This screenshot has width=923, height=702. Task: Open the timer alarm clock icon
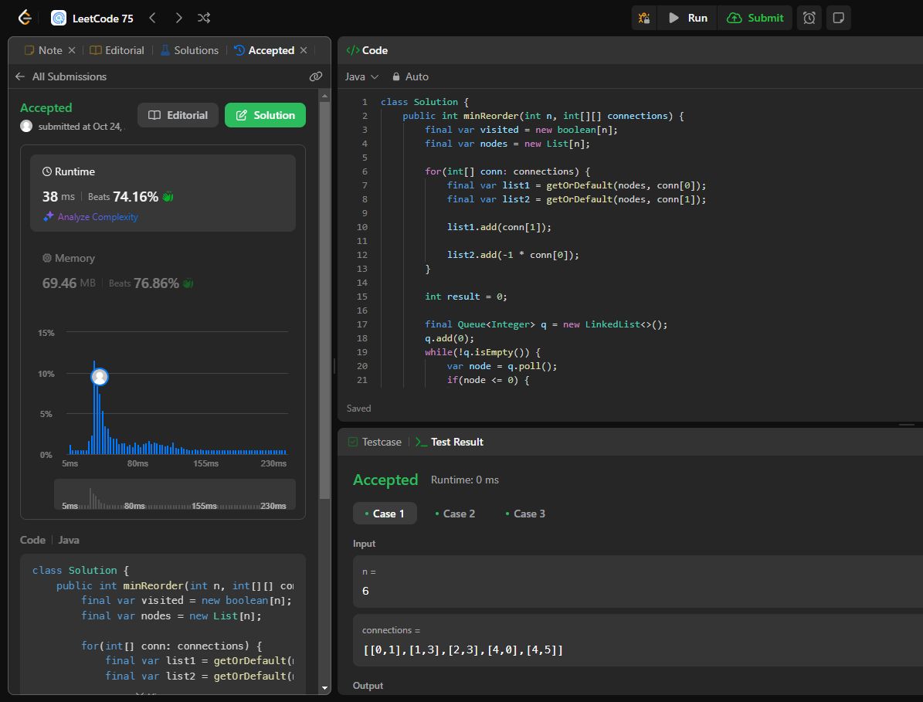[809, 18]
